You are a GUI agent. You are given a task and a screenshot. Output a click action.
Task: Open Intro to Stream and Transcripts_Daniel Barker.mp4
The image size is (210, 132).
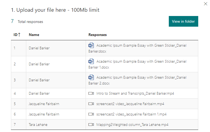coord(135,93)
